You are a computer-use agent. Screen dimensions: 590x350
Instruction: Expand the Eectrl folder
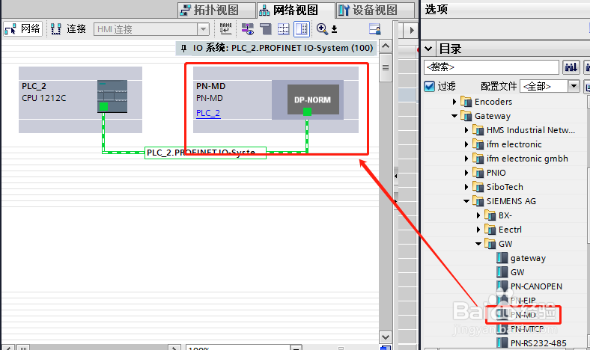pyautogui.click(x=478, y=230)
